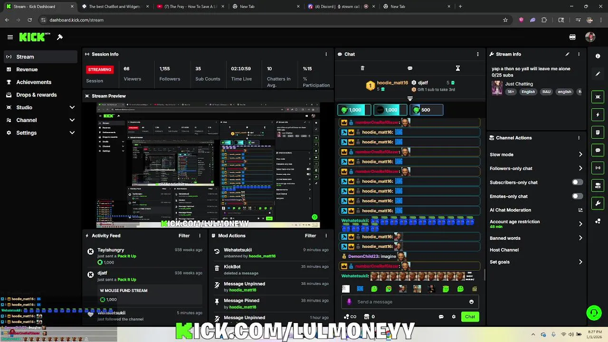
Task: Click the note page icon in right sidebar
Action: pyautogui.click(x=598, y=133)
